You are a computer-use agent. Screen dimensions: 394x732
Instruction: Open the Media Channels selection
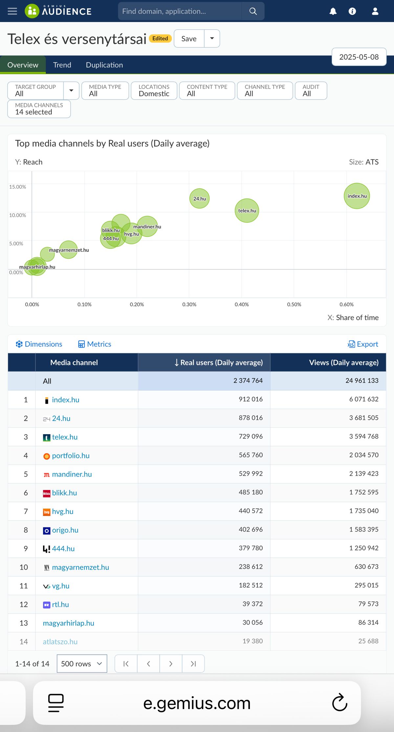pos(39,109)
